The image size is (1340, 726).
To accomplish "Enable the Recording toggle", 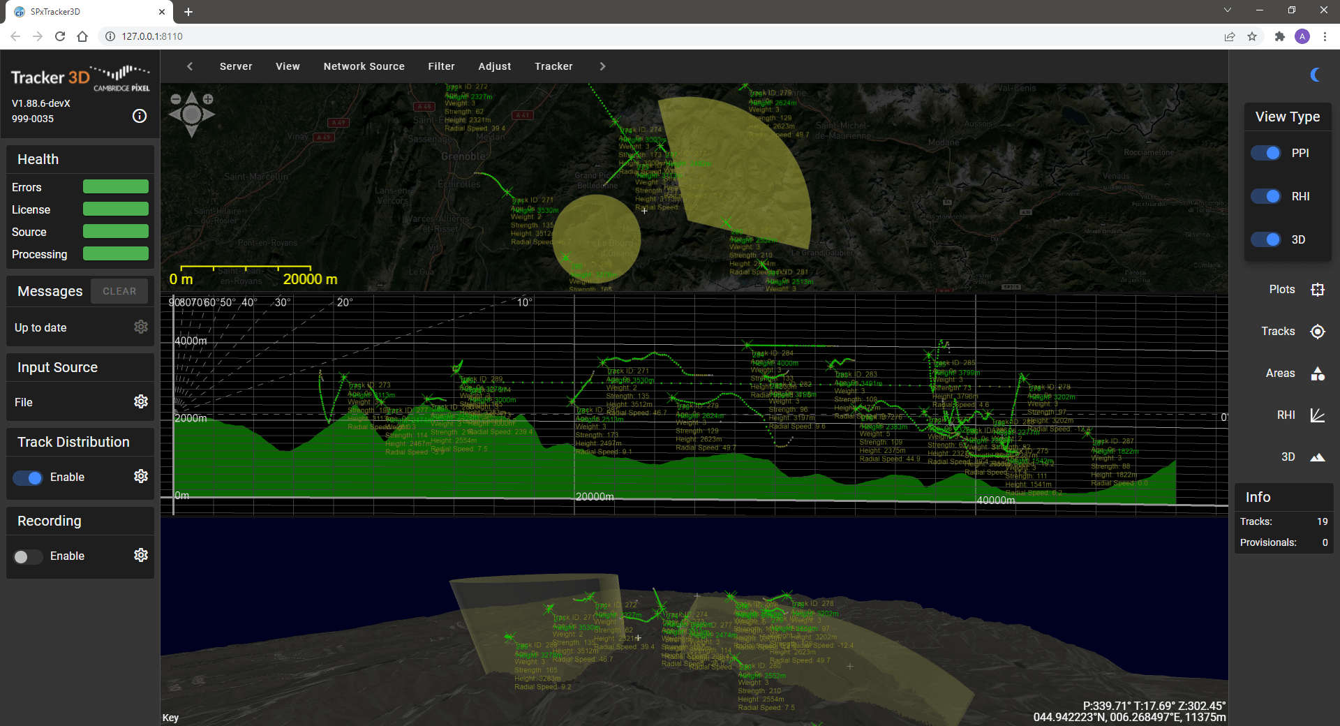I will coord(28,556).
